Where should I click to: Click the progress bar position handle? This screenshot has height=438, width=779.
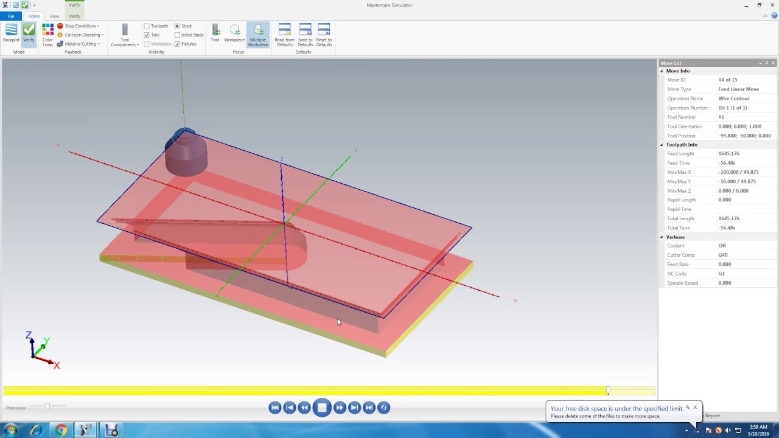coord(608,391)
